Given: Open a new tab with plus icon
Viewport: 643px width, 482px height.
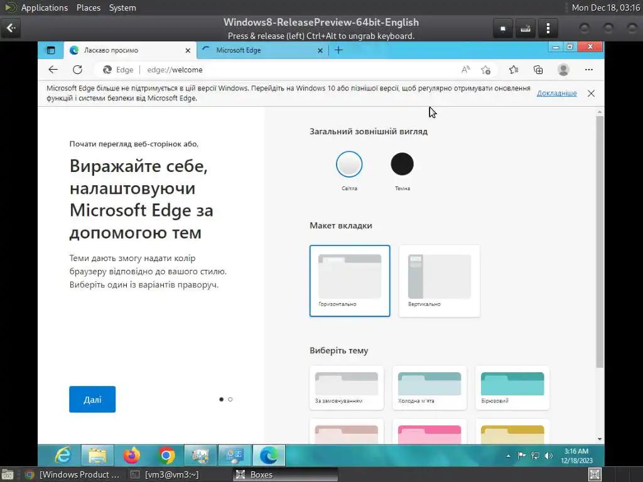Looking at the screenshot, I should coord(338,50).
